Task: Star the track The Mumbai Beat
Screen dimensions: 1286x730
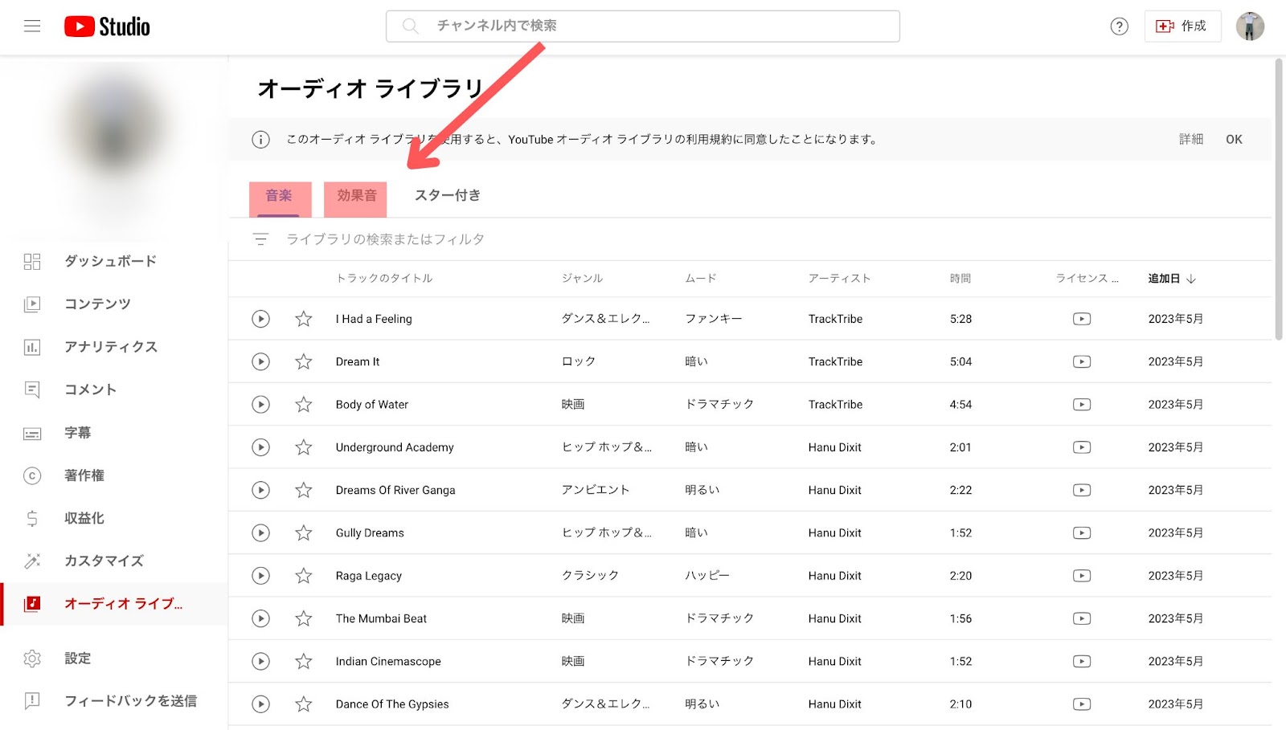Action: [303, 618]
